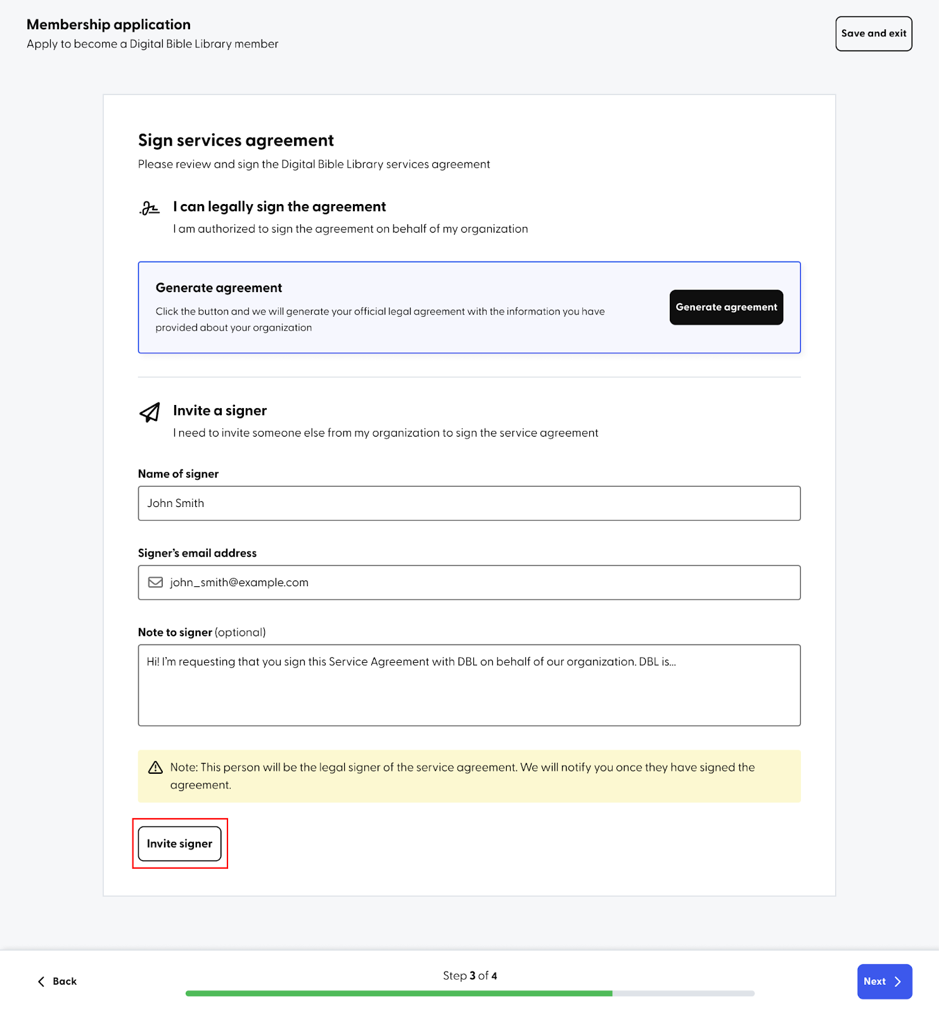Click the right chevron on Next button
Image resolution: width=939 pixels, height=1014 pixels.
click(898, 982)
